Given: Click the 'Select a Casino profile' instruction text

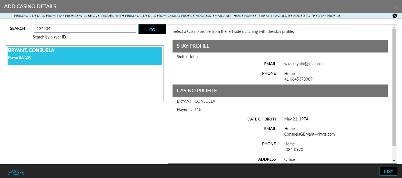Looking at the screenshot, I should [233, 31].
